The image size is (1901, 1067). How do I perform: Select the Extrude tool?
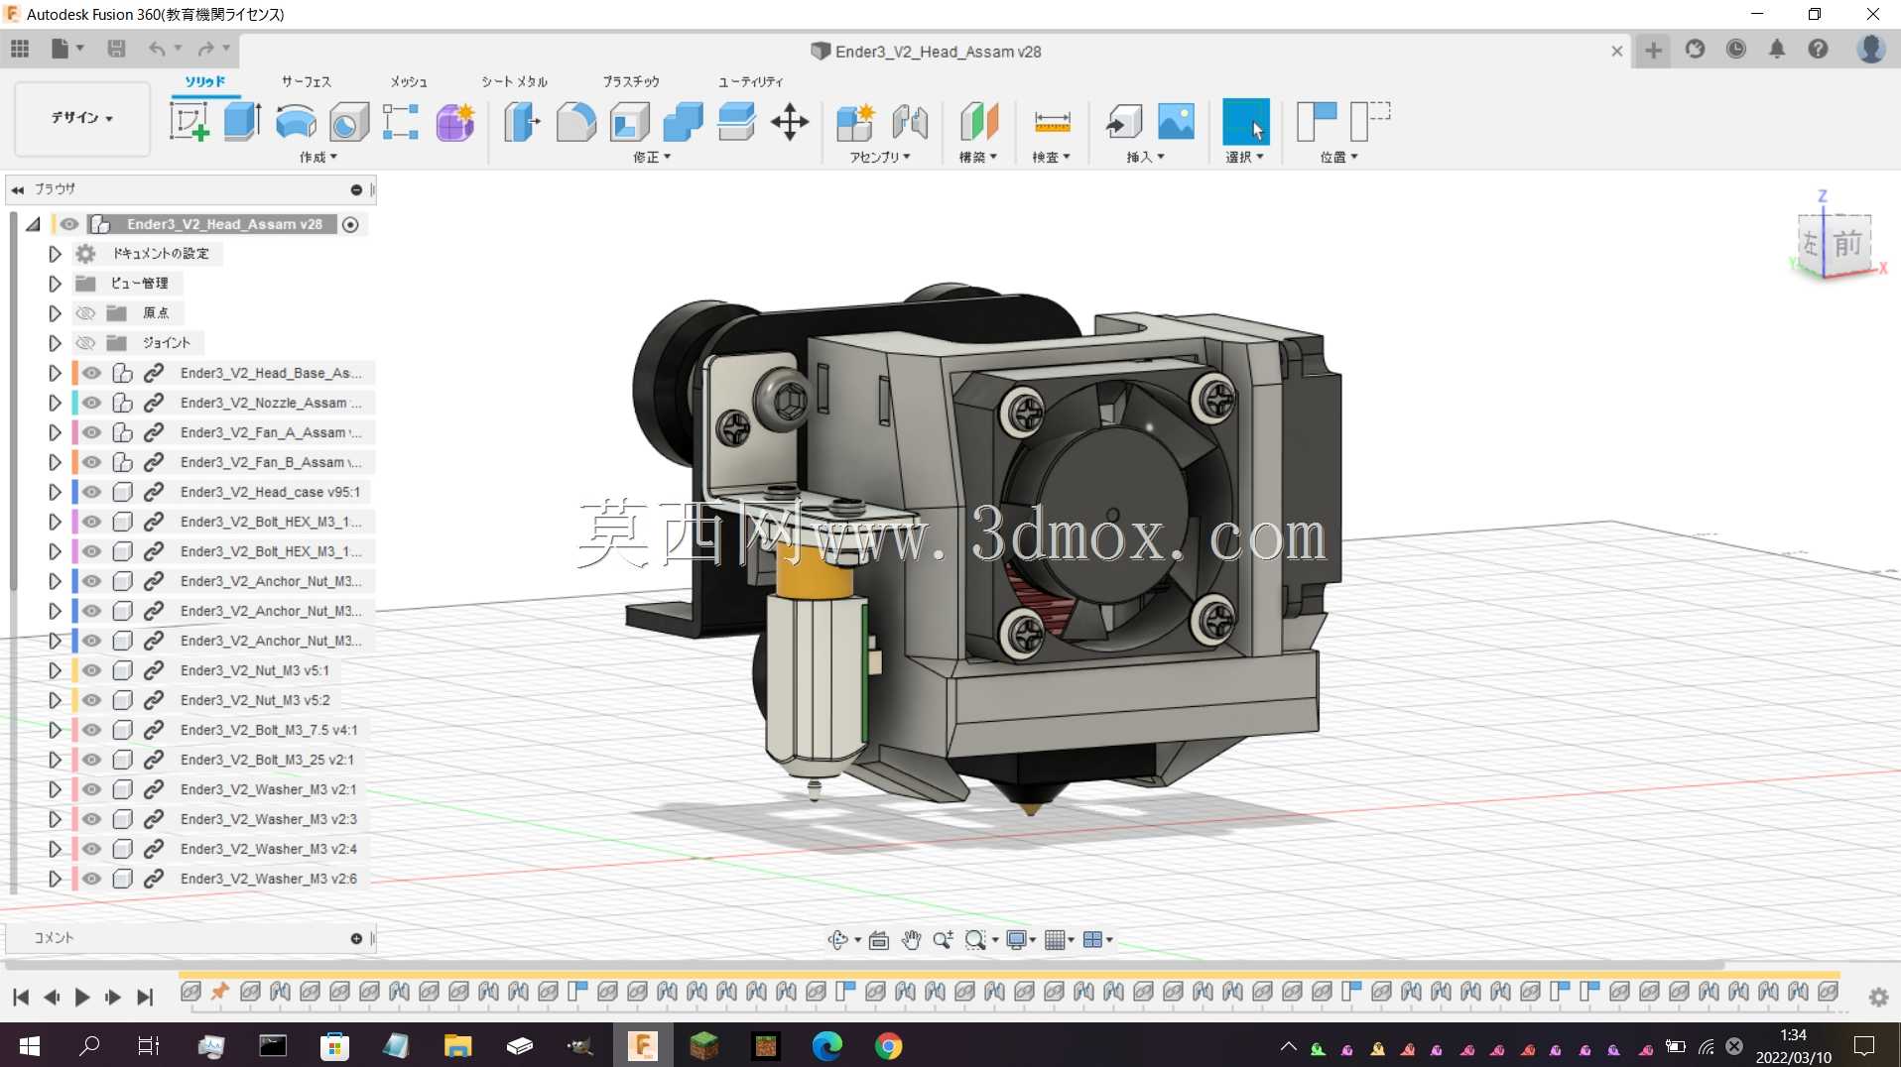242,122
